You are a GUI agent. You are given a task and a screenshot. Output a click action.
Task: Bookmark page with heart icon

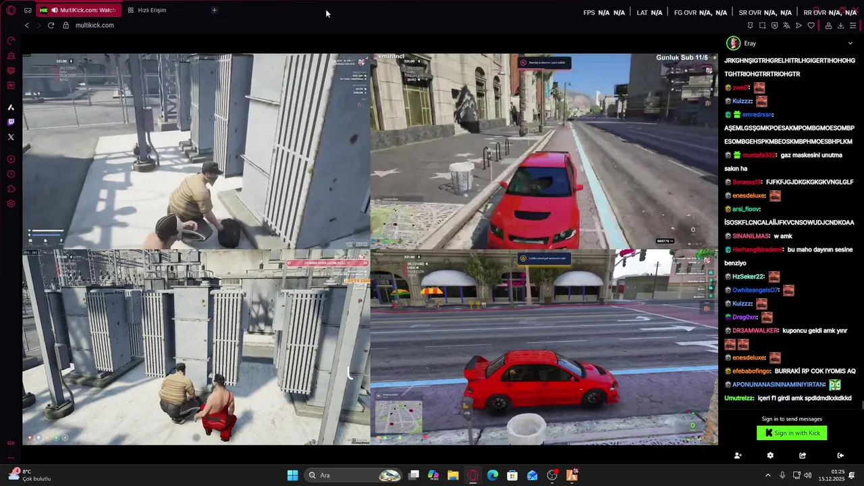click(x=811, y=26)
